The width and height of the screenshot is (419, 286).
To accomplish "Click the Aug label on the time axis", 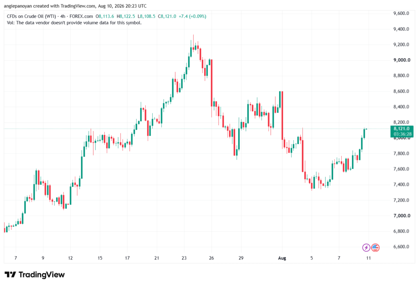I will (282, 258).
